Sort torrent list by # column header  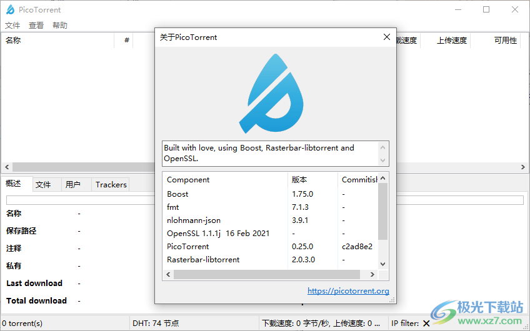[x=124, y=41]
